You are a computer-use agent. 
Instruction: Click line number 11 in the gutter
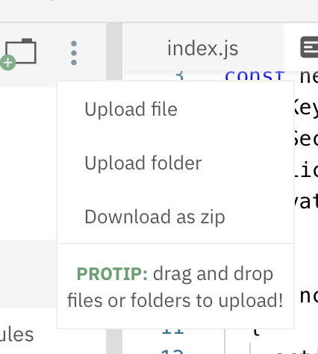(x=172, y=332)
